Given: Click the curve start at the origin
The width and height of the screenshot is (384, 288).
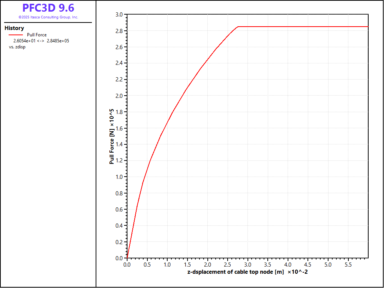Looking at the screenshot, I should 127,258.
